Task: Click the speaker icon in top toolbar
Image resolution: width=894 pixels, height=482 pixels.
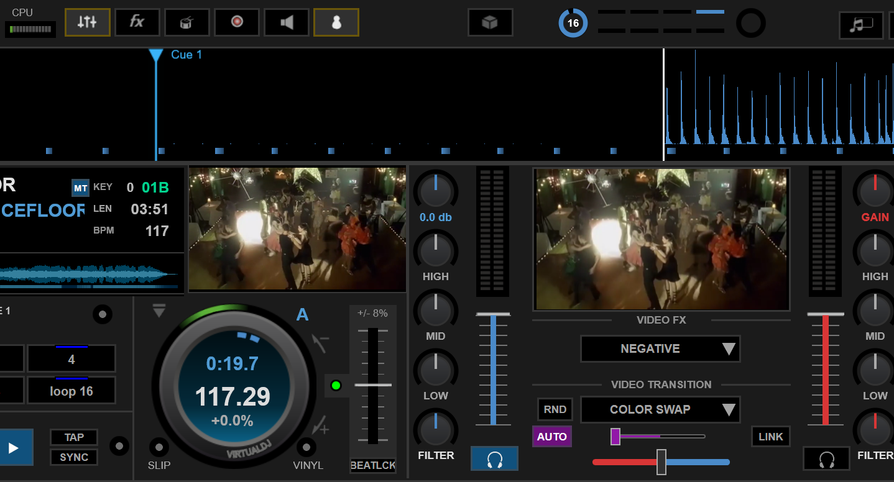Action: pos(287,22)
